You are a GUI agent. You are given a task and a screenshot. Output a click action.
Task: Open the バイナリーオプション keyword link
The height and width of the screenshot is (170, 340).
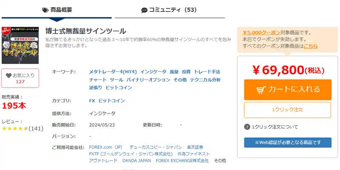(148, 80)
